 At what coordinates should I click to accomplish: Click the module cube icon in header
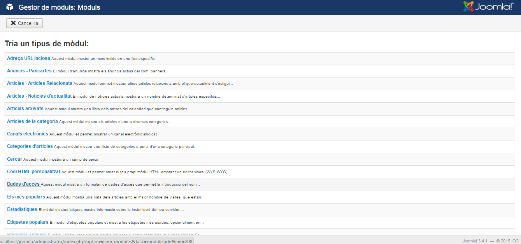10,7
